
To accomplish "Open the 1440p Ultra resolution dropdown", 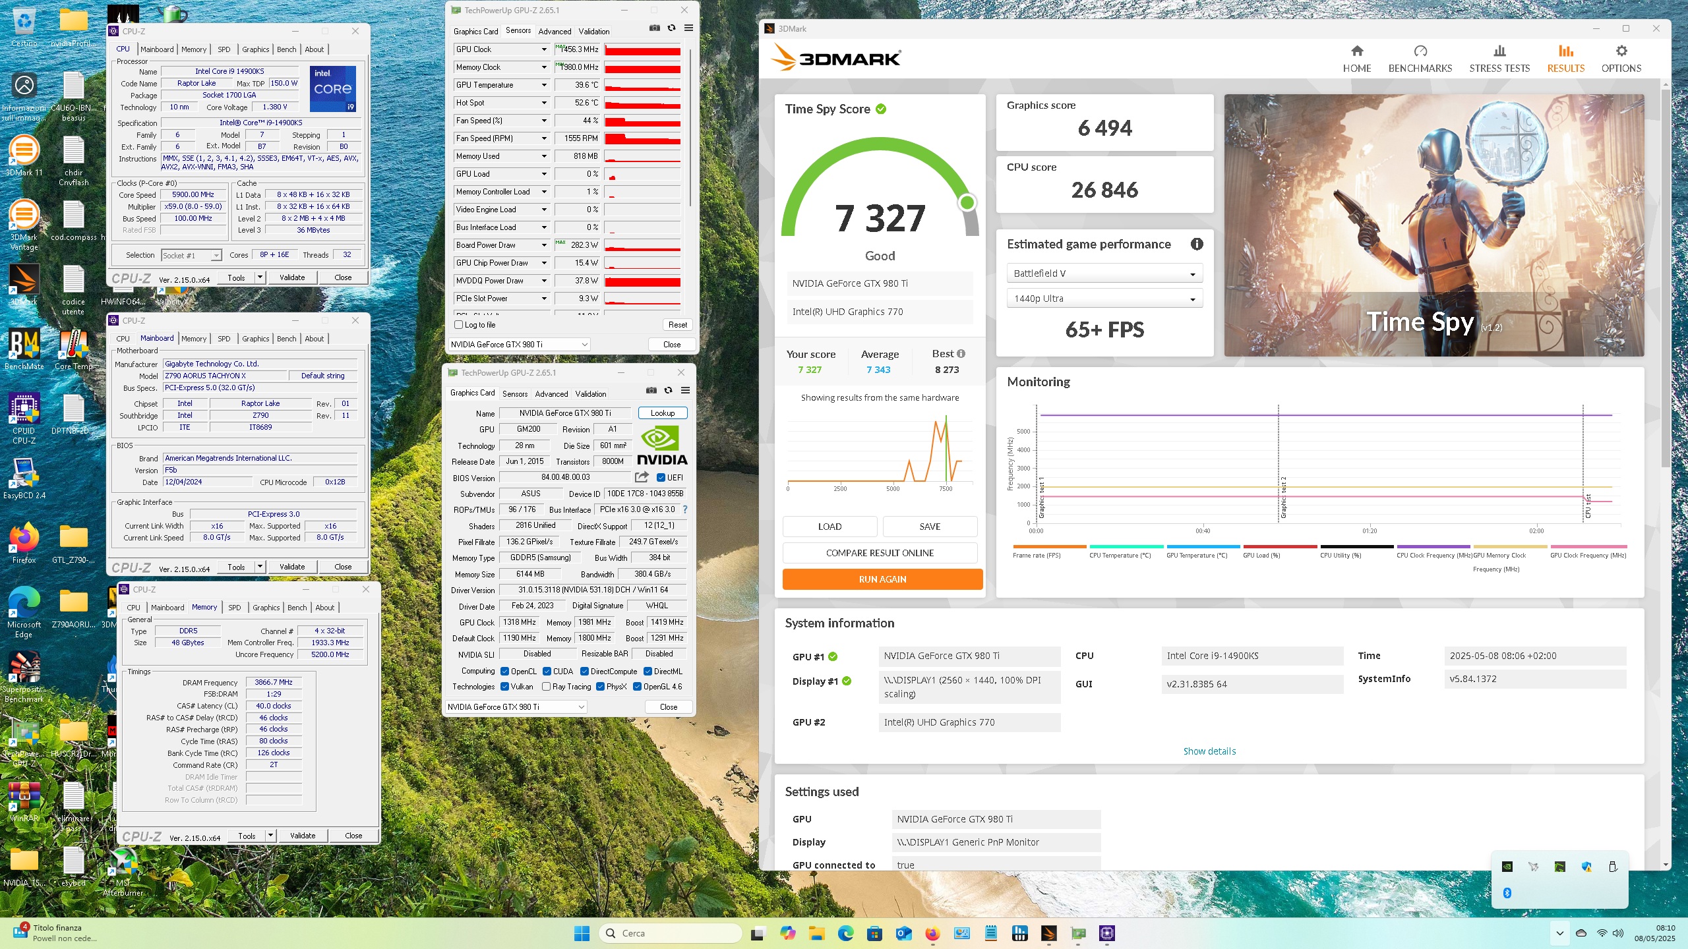I will 1104,299.
